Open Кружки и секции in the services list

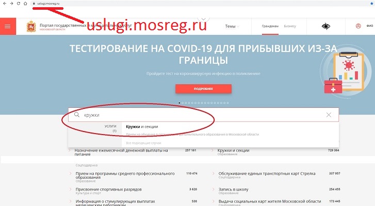point(234,151)
